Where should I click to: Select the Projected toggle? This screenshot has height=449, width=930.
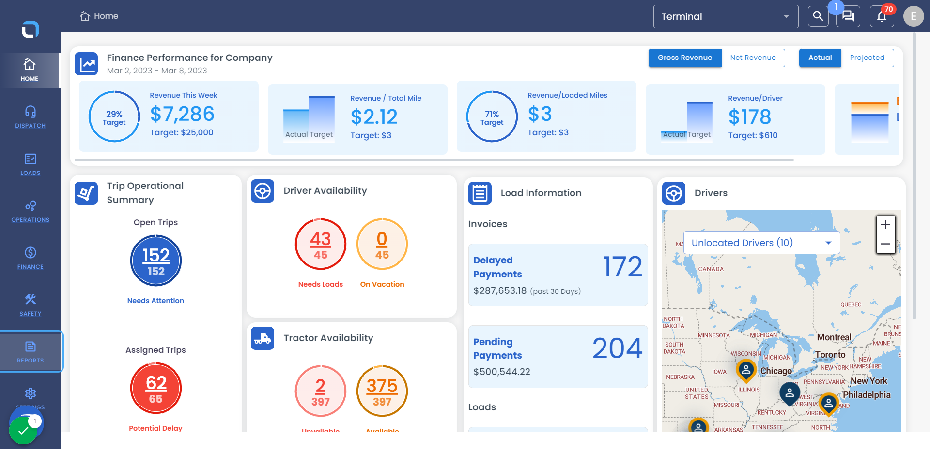click(867, 58)
